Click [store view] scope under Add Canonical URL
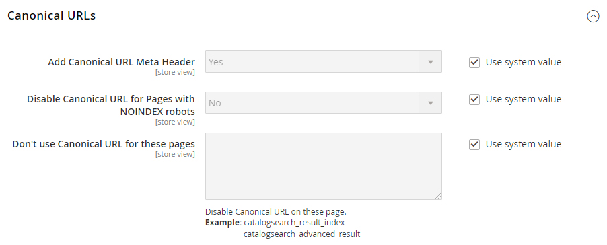The height and width of the screenshot is (245, 607). [x=175, y=73]
